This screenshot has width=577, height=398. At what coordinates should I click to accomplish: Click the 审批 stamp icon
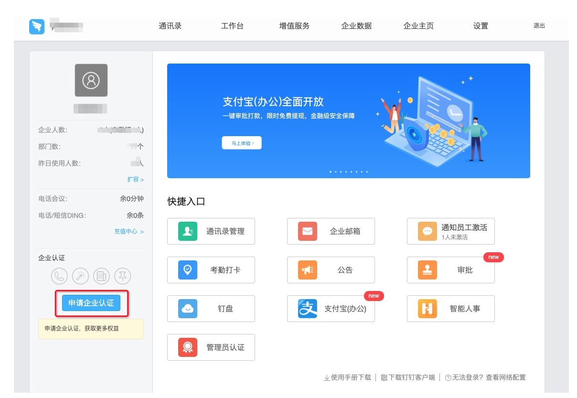click(x=427, y=270)
